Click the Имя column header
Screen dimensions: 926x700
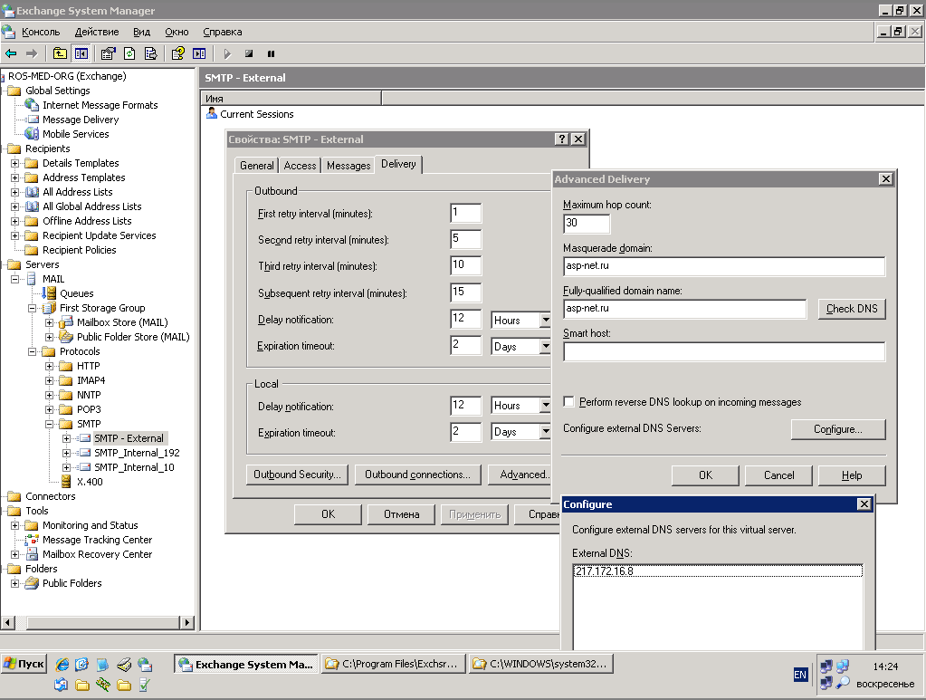point(291,99)
